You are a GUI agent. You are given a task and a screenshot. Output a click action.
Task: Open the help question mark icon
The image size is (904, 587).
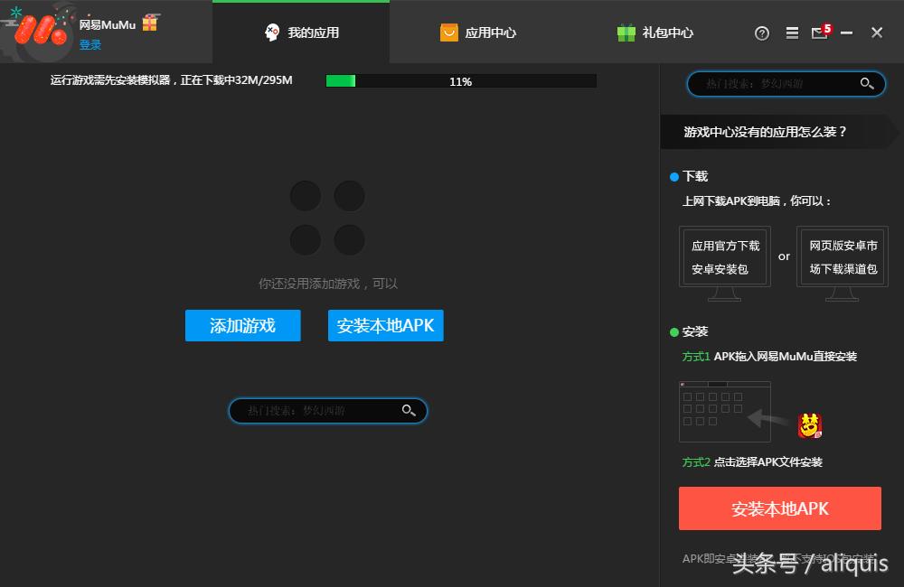(761, 33)
